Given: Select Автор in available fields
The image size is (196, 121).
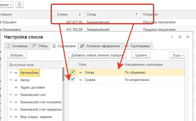Looking at the screenshot, I should tap(25, 80).
